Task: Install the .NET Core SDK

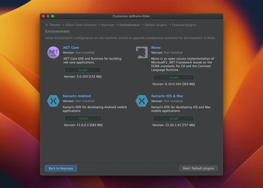Action: 83,70
